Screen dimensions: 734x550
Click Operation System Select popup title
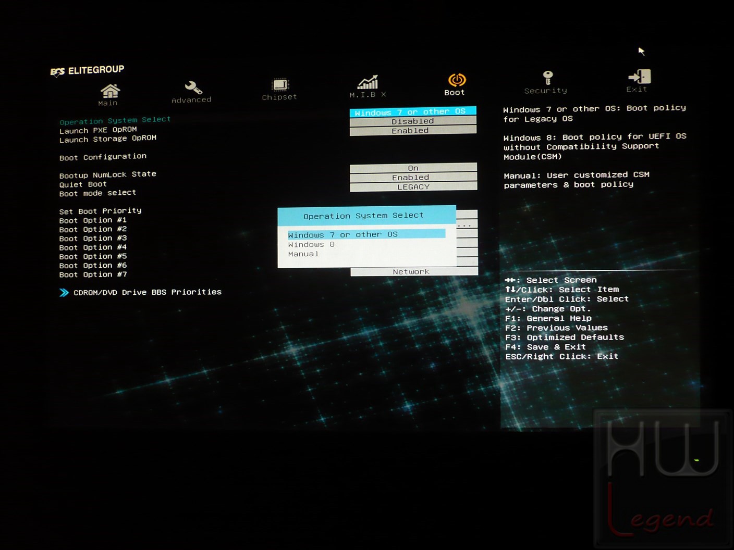[363, 216]
